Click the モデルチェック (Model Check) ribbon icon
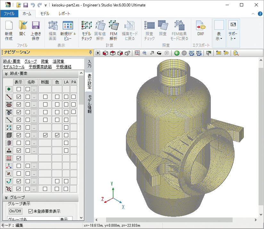The height and width of the screenshot is (229, 264). point(87,31)
